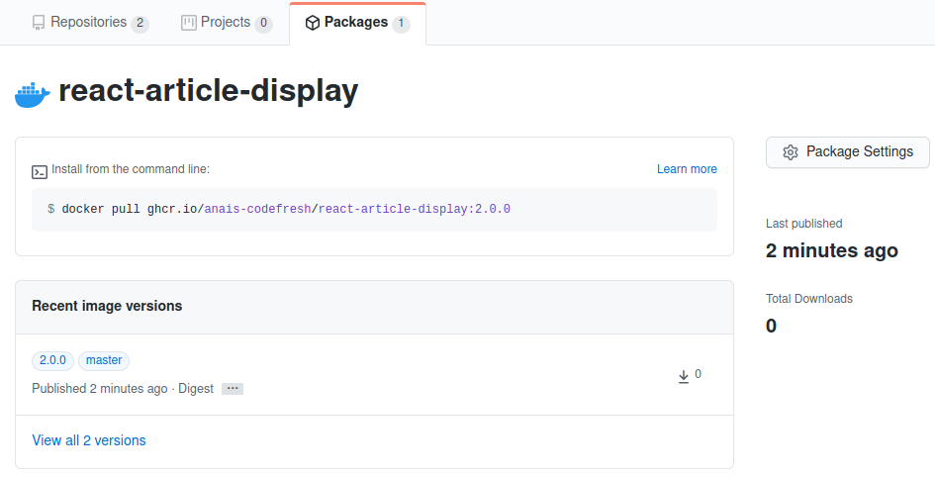Switch to the Projects tab
This screenshot has height=477, width=935.
[227, 23]
